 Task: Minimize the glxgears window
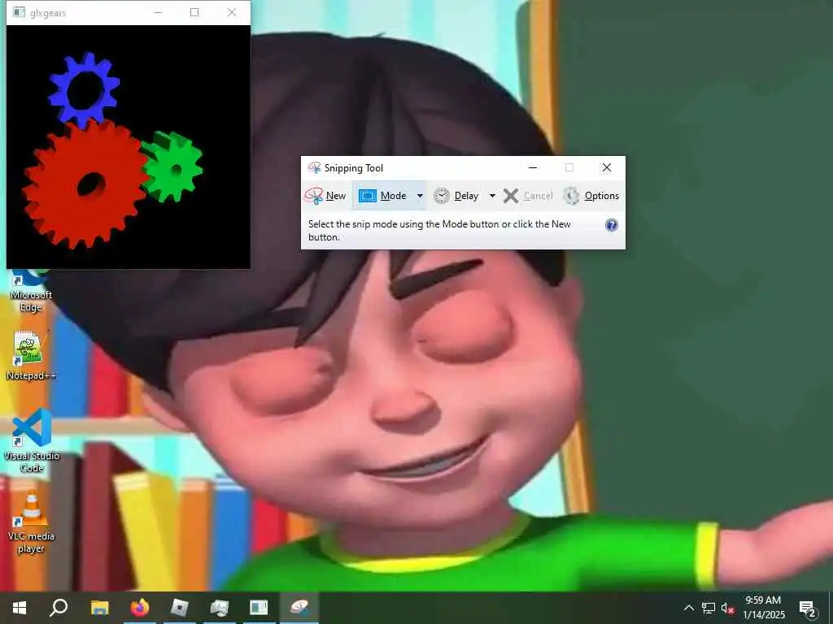[158, 12]
